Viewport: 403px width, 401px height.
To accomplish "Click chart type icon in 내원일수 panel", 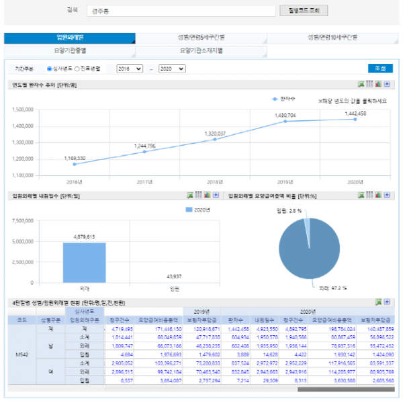I will (207, 195).
